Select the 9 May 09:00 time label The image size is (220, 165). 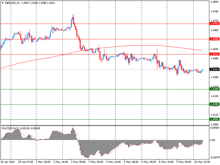point(184,162)
